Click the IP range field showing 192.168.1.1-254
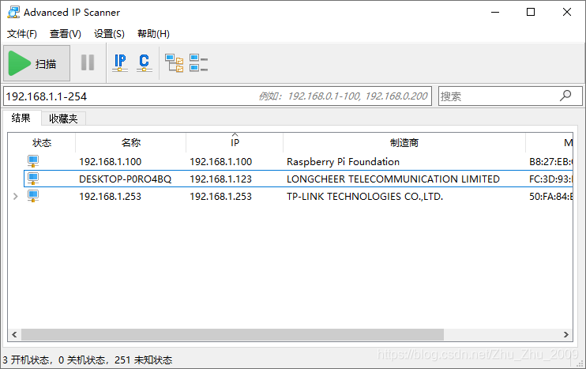586x369 pixels. [x=217, y=96]
